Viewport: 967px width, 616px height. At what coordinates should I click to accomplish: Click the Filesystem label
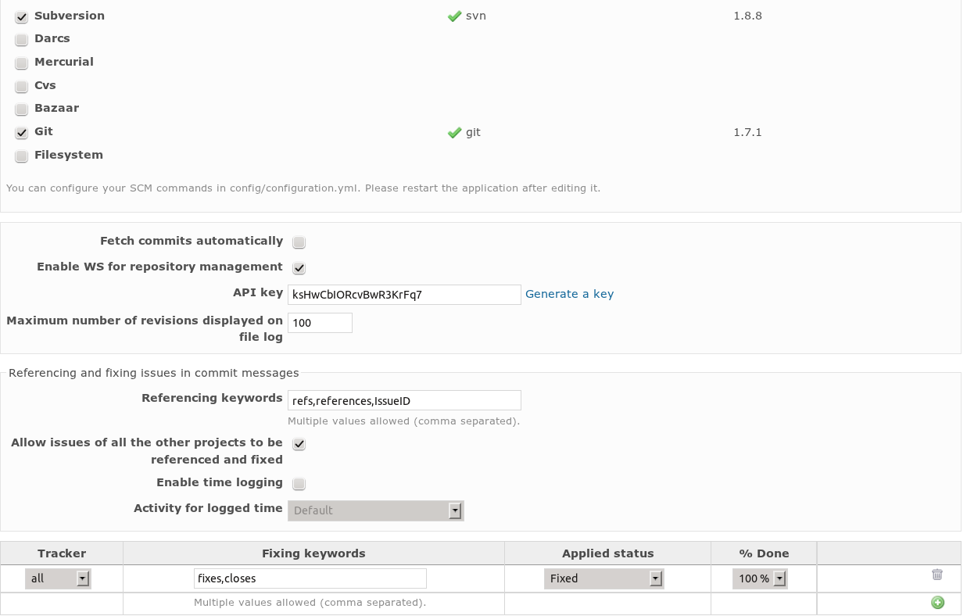click(69, 155)
